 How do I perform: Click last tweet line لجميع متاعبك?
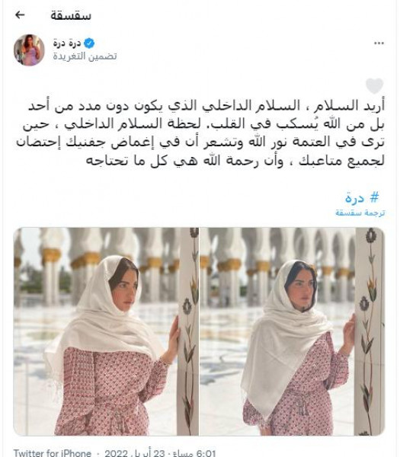[235, 161]
